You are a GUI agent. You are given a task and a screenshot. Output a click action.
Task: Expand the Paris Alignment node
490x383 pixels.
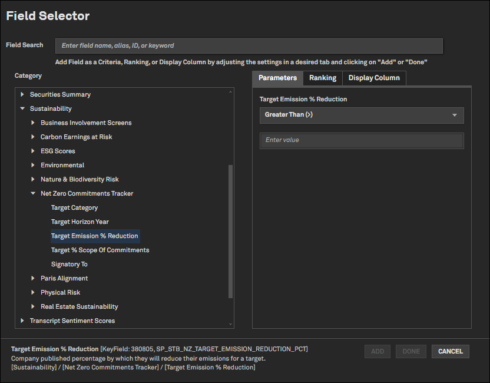click(33, 278)
